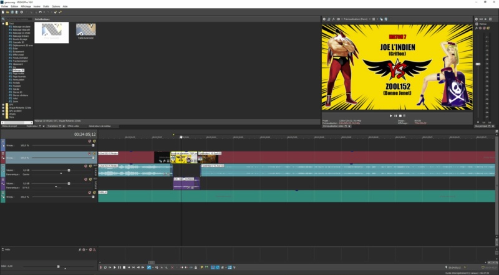Click the Save project icon in main toolbar
This screenshot has width=499, height=275.
tap(12, 12)
